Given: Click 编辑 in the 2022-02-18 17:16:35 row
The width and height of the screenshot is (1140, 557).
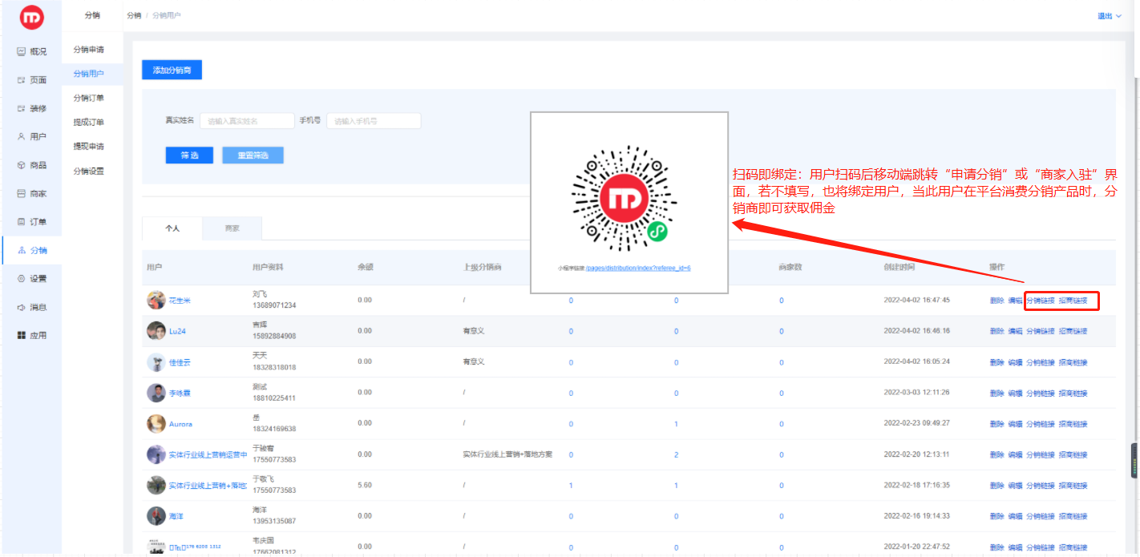Looking at the screenshot, I should [1015, 486].
